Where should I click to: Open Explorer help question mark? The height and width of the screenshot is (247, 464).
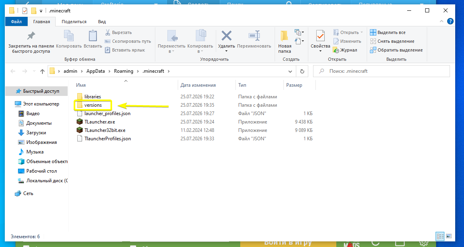click(x=450, y=21)
